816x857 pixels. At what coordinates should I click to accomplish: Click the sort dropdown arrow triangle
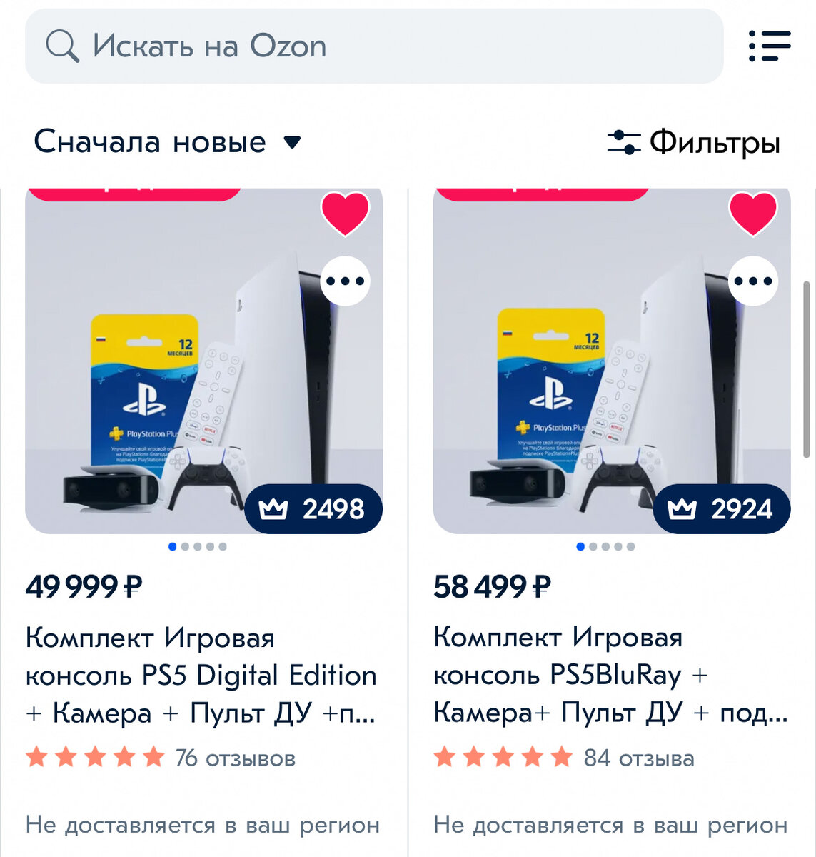[292, 142]
